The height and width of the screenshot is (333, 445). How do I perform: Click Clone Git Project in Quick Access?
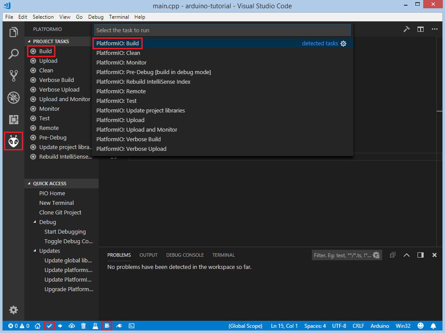60,212
